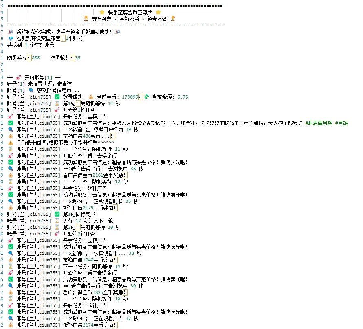Click the hourglass on the 随机等待 11 秒 line
This screenshot has width=363, height=329.
point(11,149)
